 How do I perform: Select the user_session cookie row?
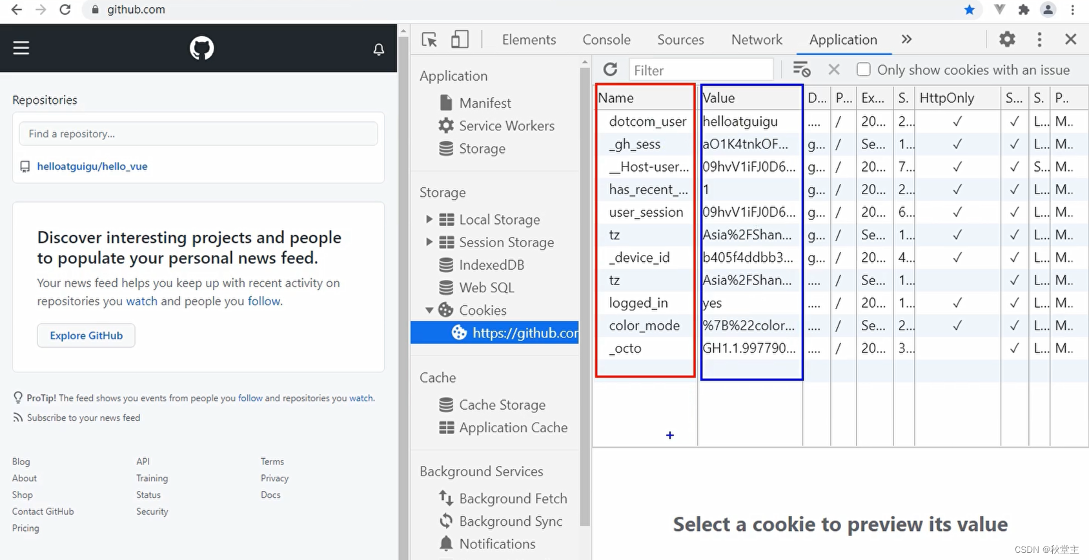[841, 212]
